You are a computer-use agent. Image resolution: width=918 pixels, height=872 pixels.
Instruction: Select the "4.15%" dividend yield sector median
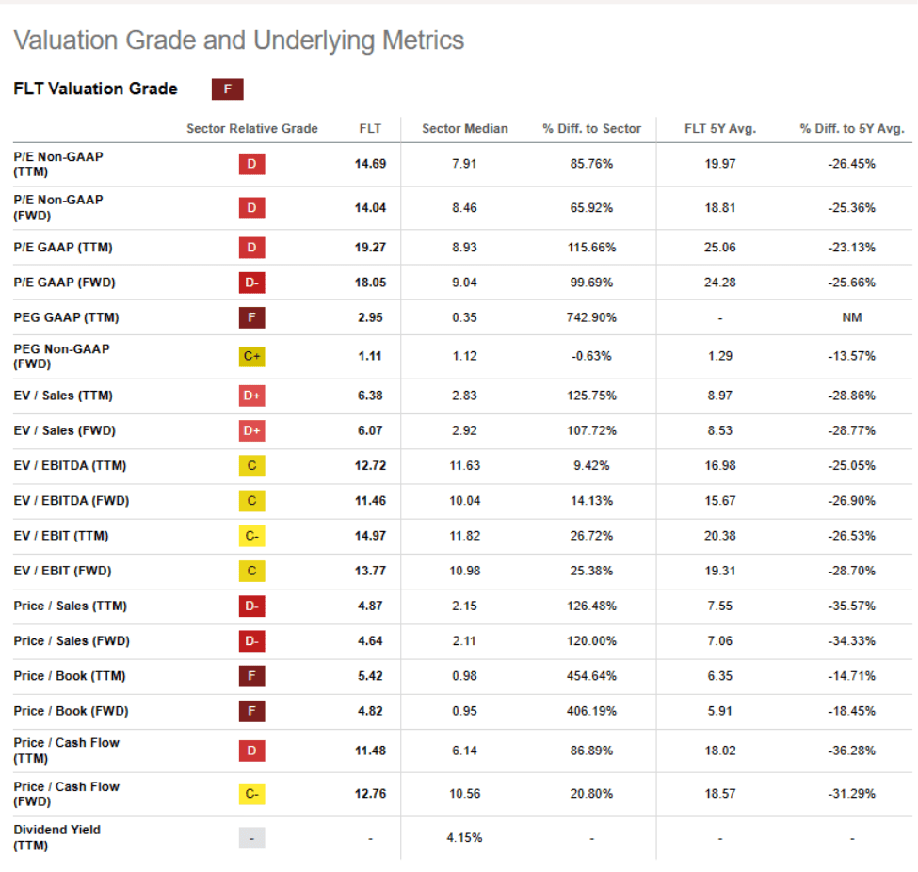(464, 838)
